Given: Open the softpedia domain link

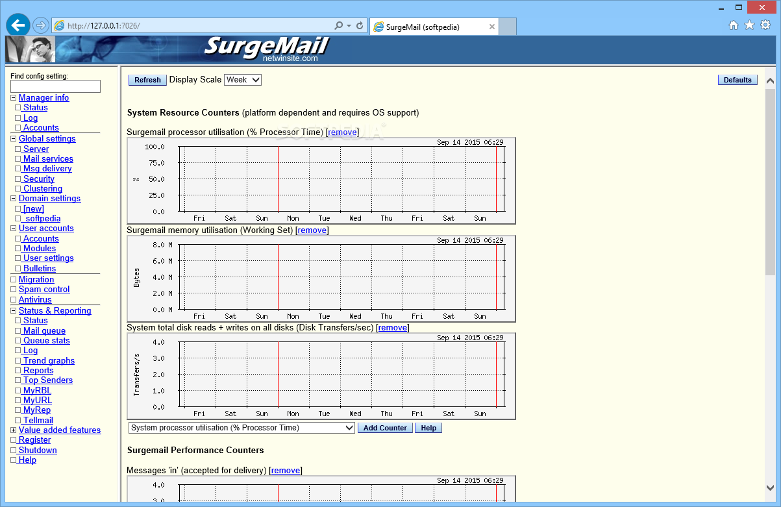Looking at the screenshot, I should 43,219.
